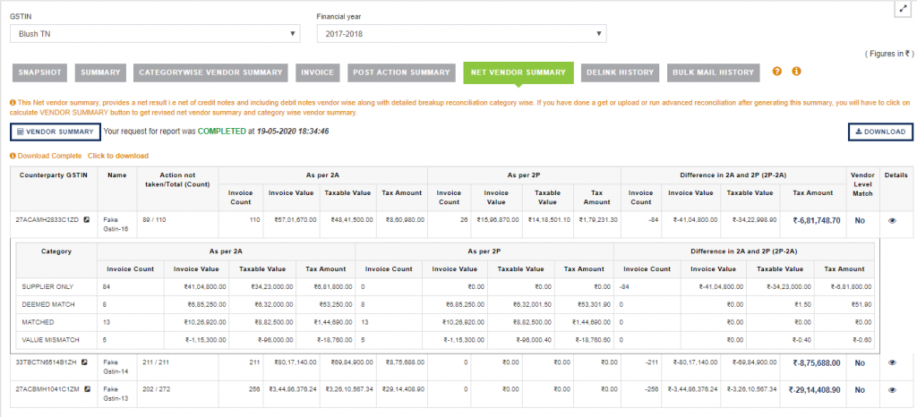
Task: Click the MATCHED category row label
Action: tap(36, 322)
